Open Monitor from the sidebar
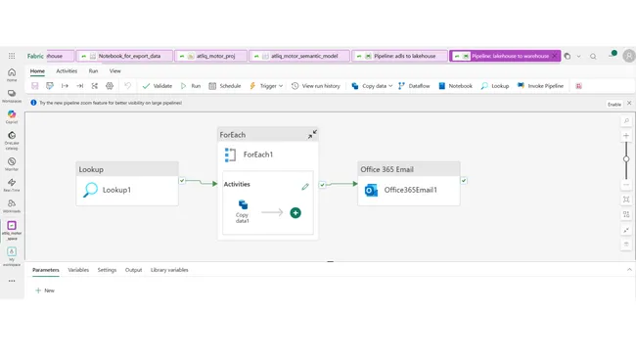 tap(12, 163)
